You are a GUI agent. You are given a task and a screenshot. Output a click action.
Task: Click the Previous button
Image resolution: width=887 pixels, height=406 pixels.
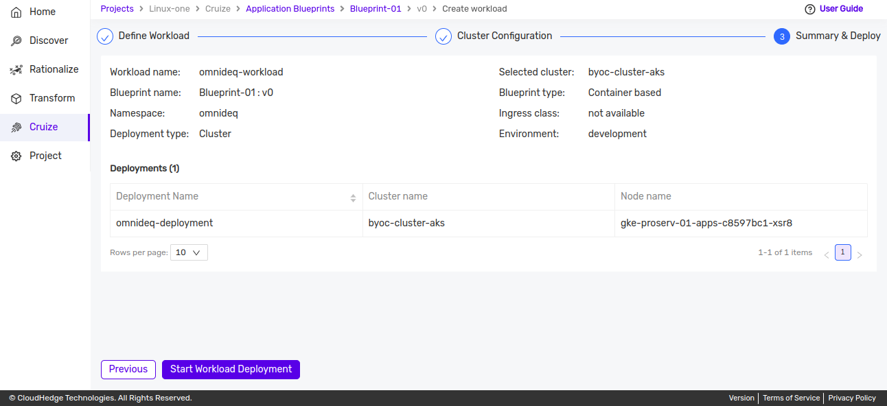coord(128,370)
